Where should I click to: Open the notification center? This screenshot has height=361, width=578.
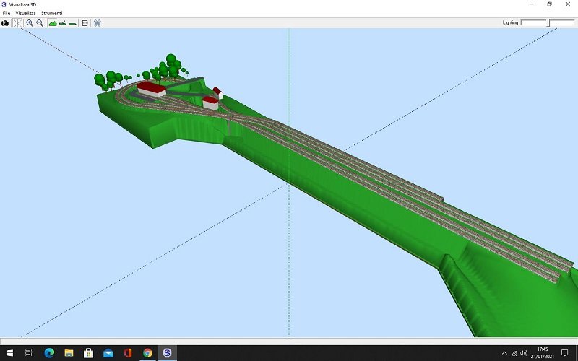(565, 353)
